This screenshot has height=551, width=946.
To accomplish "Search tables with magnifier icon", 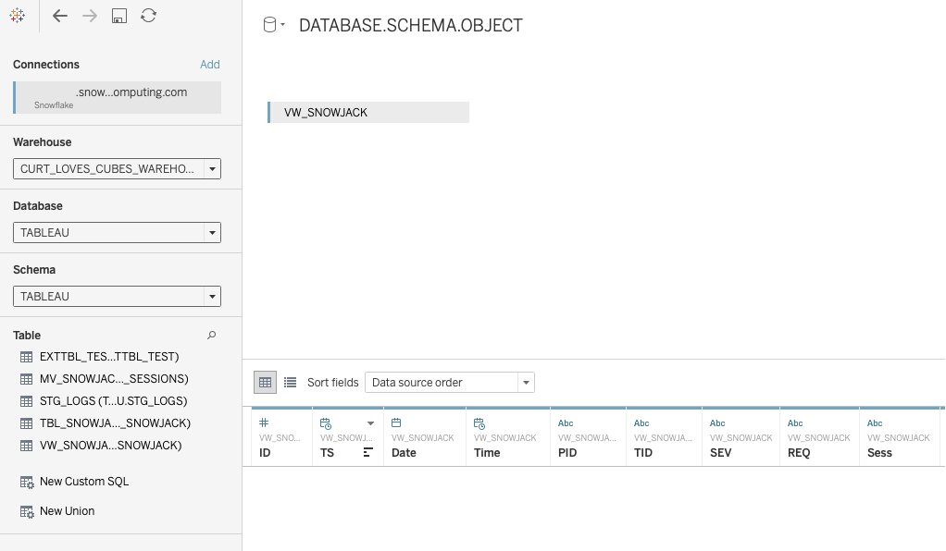I will click(x=212, y=336).
